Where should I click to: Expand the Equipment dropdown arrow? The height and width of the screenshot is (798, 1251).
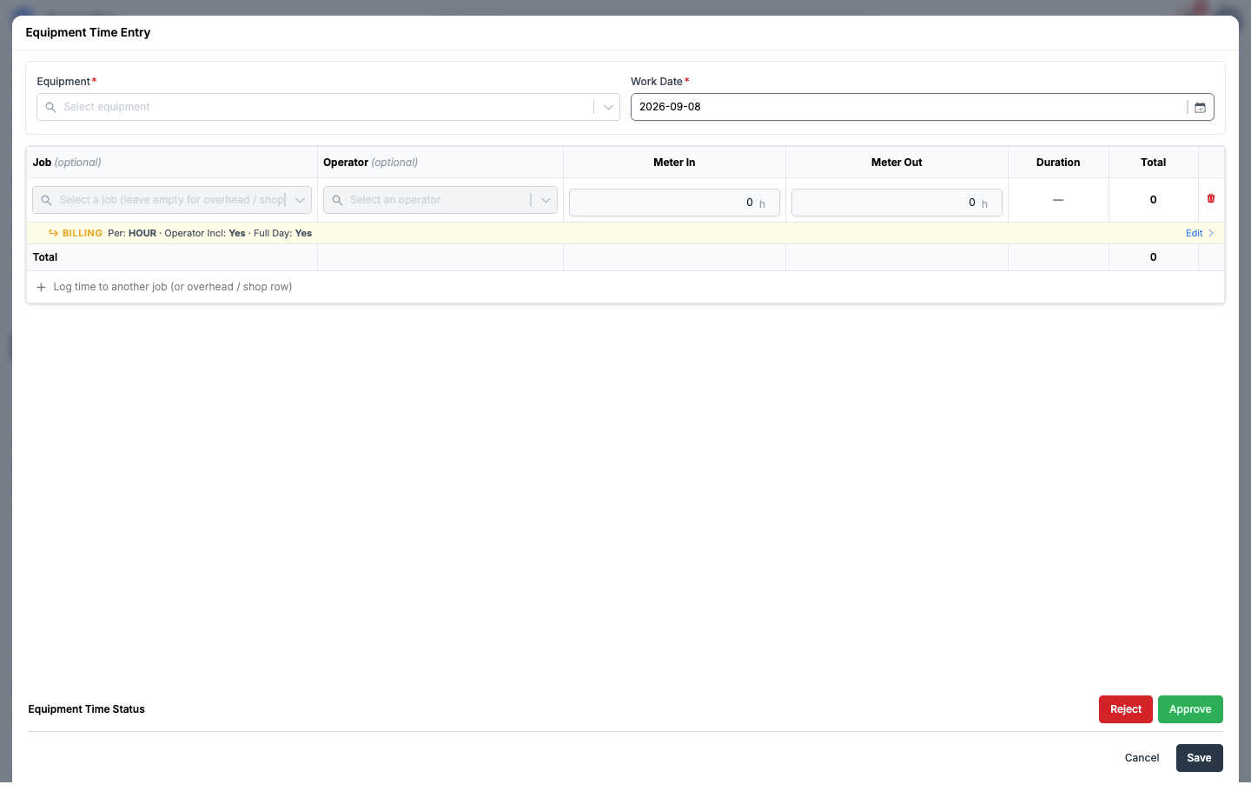608,107
